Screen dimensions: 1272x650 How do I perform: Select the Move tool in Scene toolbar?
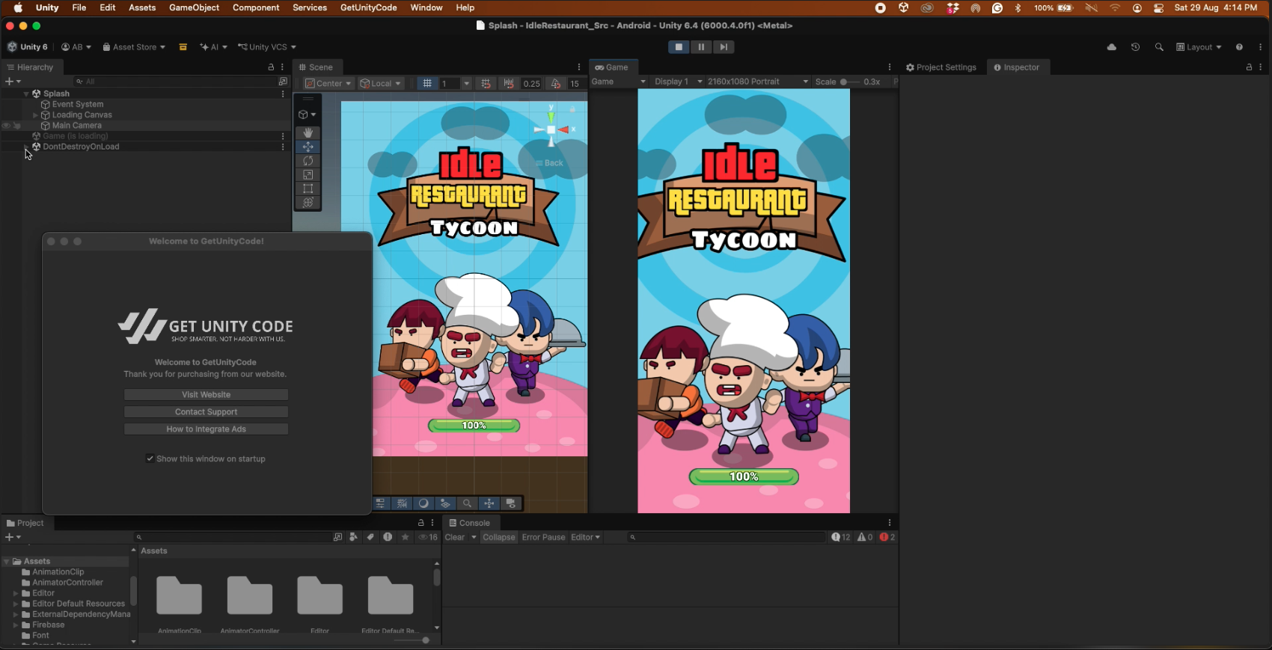pyautogui.click(x=308, y=147)
